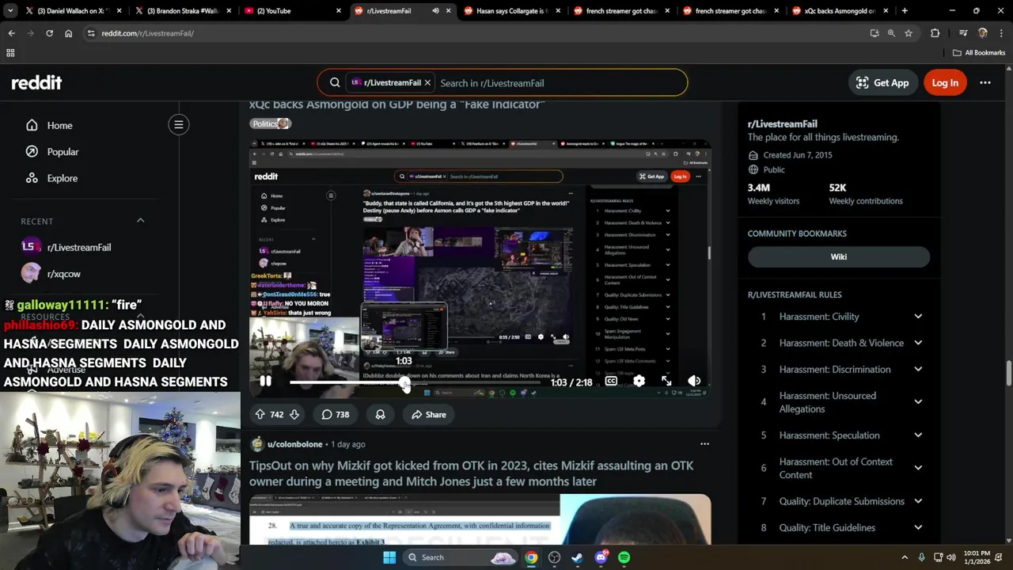The image size is (1013, 570).
Task: Collapse the left navigation sidebar
Action: [x=179, y=124]
